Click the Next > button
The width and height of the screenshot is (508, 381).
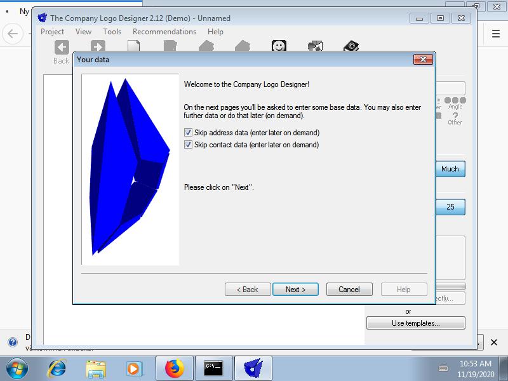click(x=295, y=290)
